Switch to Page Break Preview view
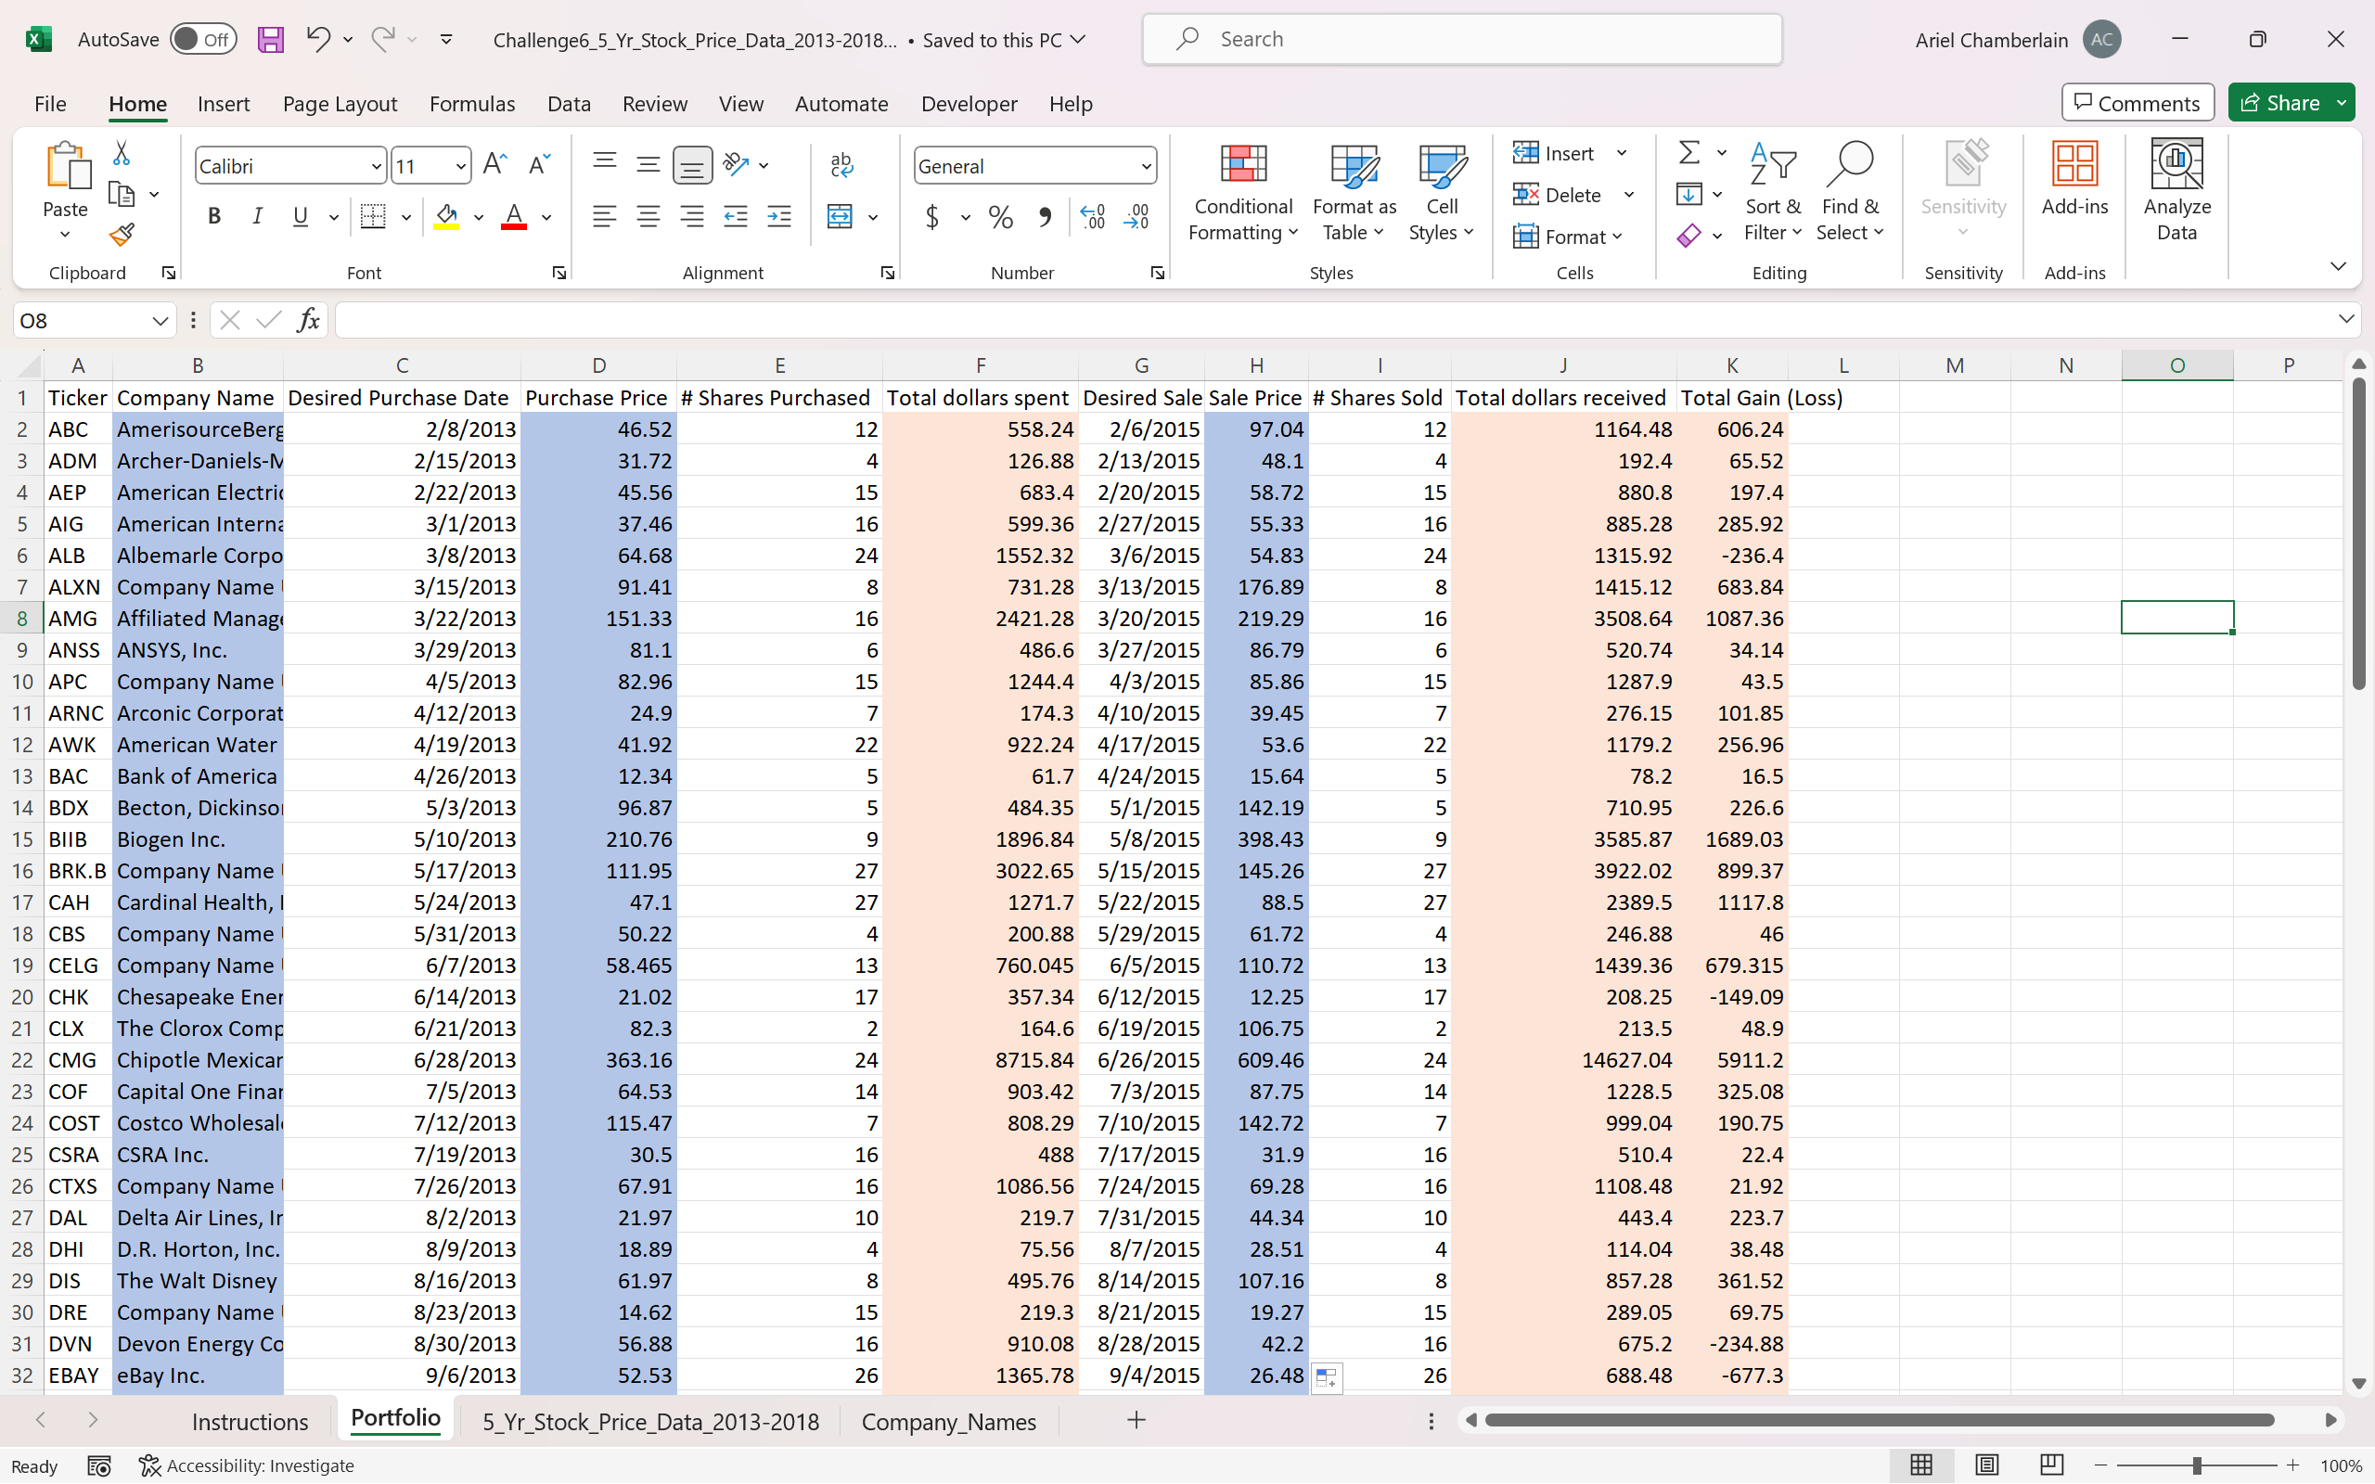The image size is (2375, 1484). [x=2051, y=1465]
